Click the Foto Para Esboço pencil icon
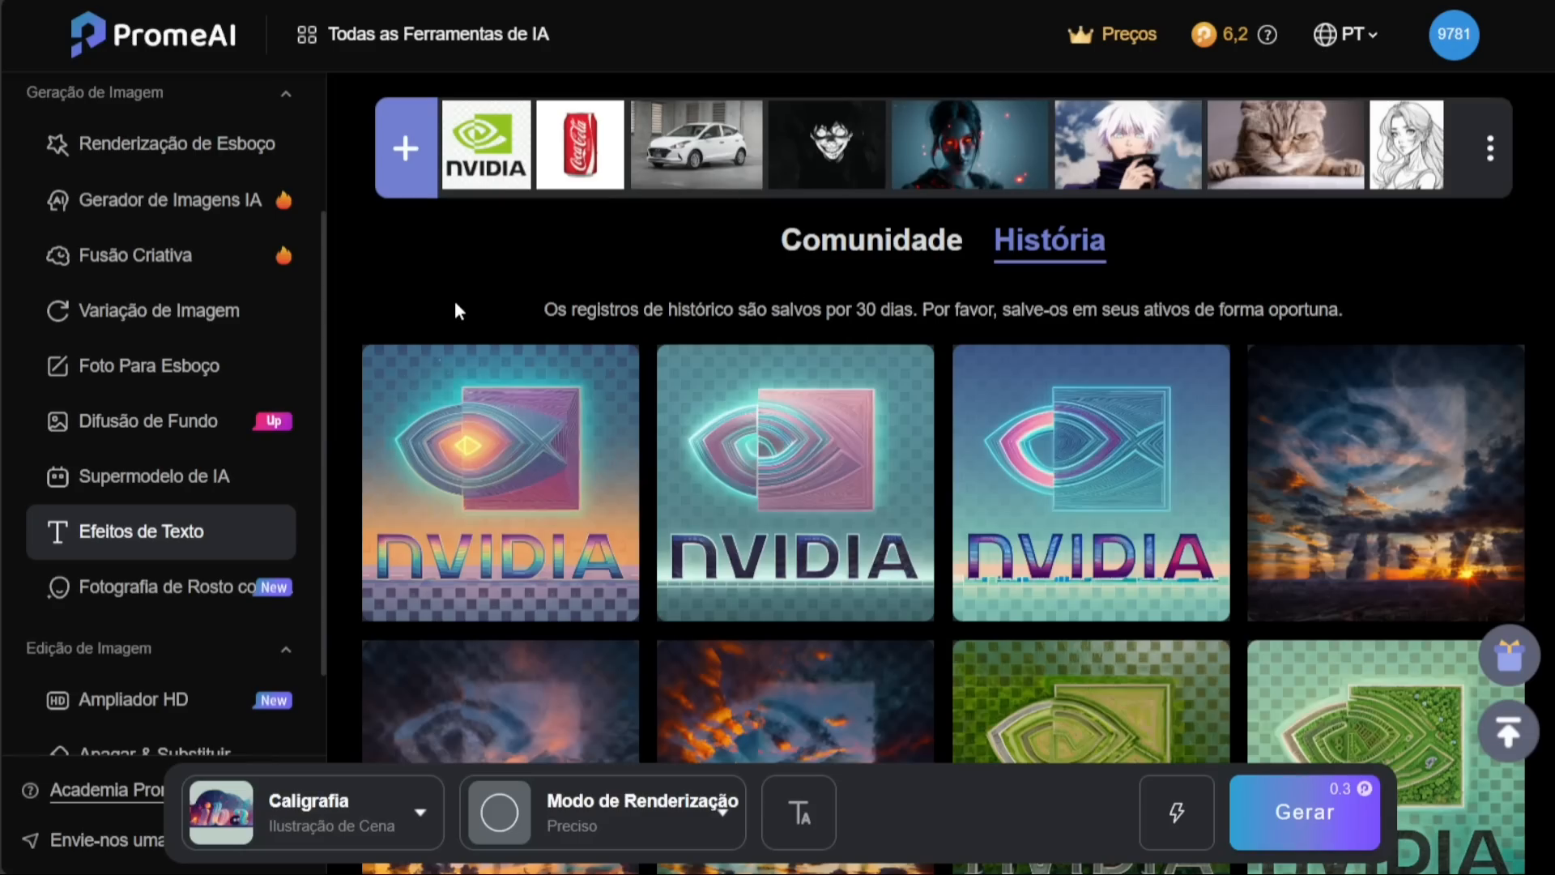This screenshot has width=1555, height=875. [x=58, y=366]
